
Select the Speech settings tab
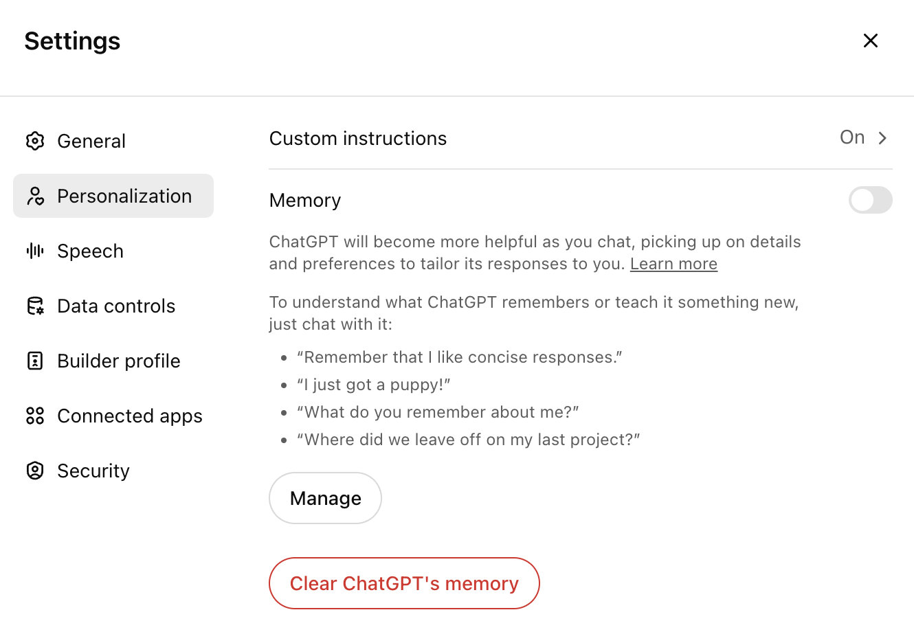(x=90, y=251)
